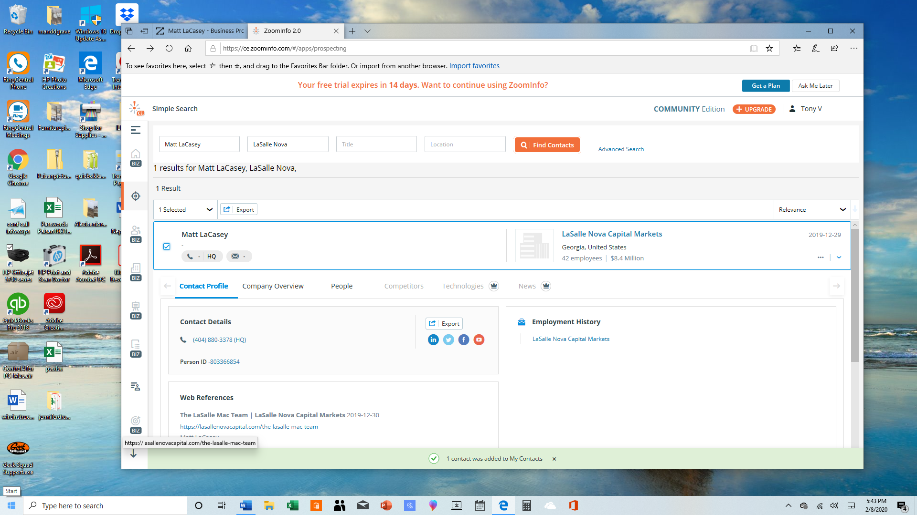Open the people/contacts BIZ sidebar icon
The height and width of the screenshot is (515, 917).
pos(136,234)
